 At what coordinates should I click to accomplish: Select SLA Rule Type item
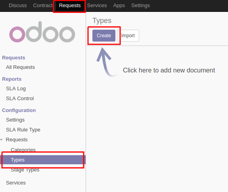tap(23, 130)
